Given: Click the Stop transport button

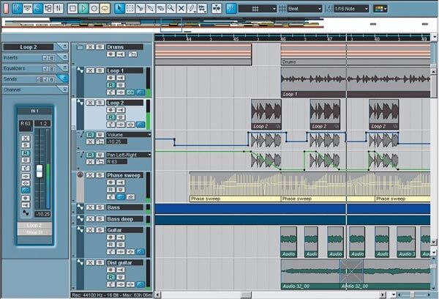Looking at the screenshot, I should tap(72, 8).
